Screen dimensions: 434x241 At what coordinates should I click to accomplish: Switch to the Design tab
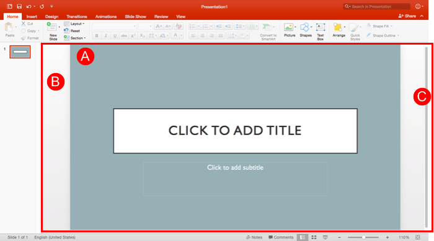tap(51, 17)
